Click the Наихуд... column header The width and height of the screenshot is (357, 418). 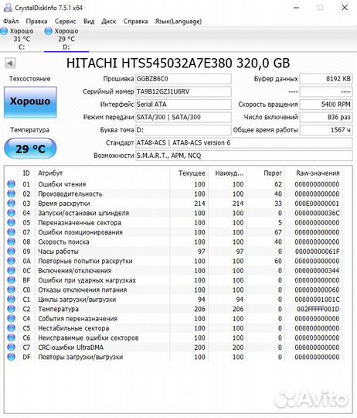(x=228, y=173)
